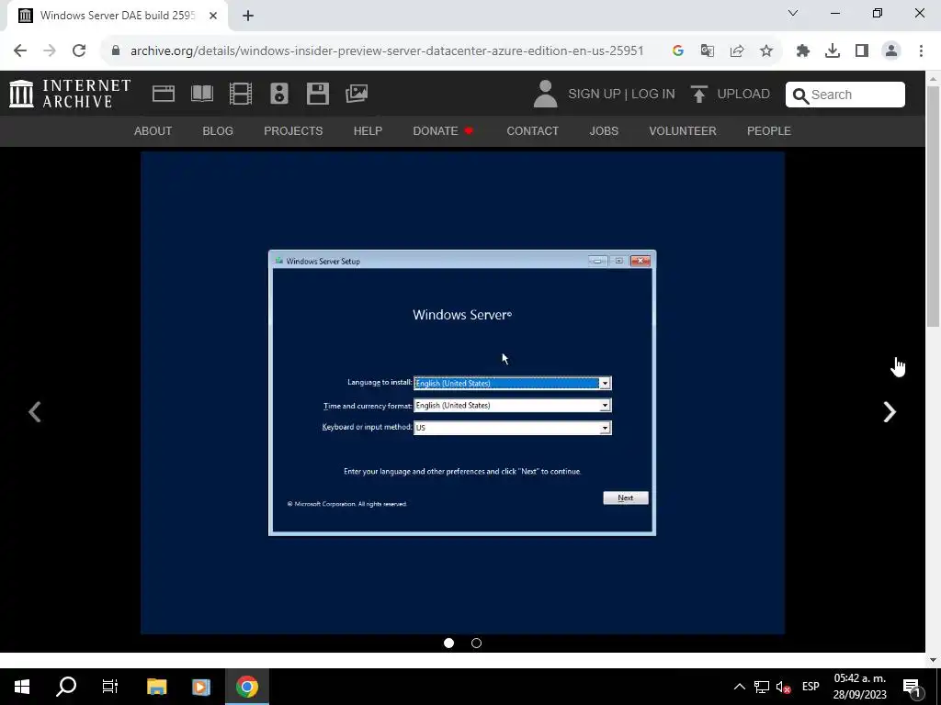The width and height of the screenshot is (941, 705).
Task: Go back with the browser back arrow
Action: (x=20, y=50)
